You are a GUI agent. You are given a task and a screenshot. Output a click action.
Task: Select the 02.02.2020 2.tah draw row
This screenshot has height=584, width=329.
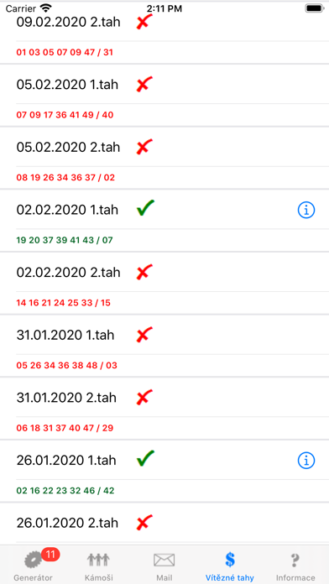164,272
